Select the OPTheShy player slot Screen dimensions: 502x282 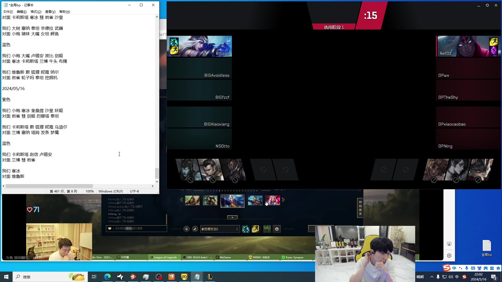point(468,90)
